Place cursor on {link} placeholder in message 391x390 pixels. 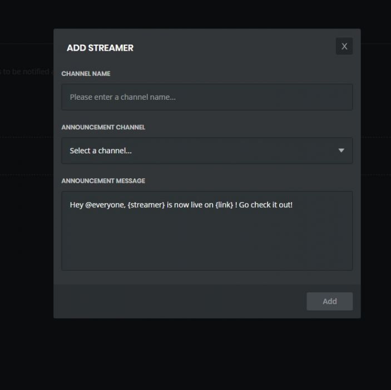coord(224,205)
